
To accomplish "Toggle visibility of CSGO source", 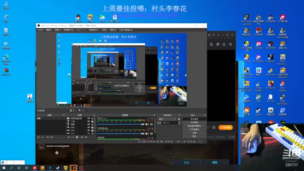I will point(89,130).
